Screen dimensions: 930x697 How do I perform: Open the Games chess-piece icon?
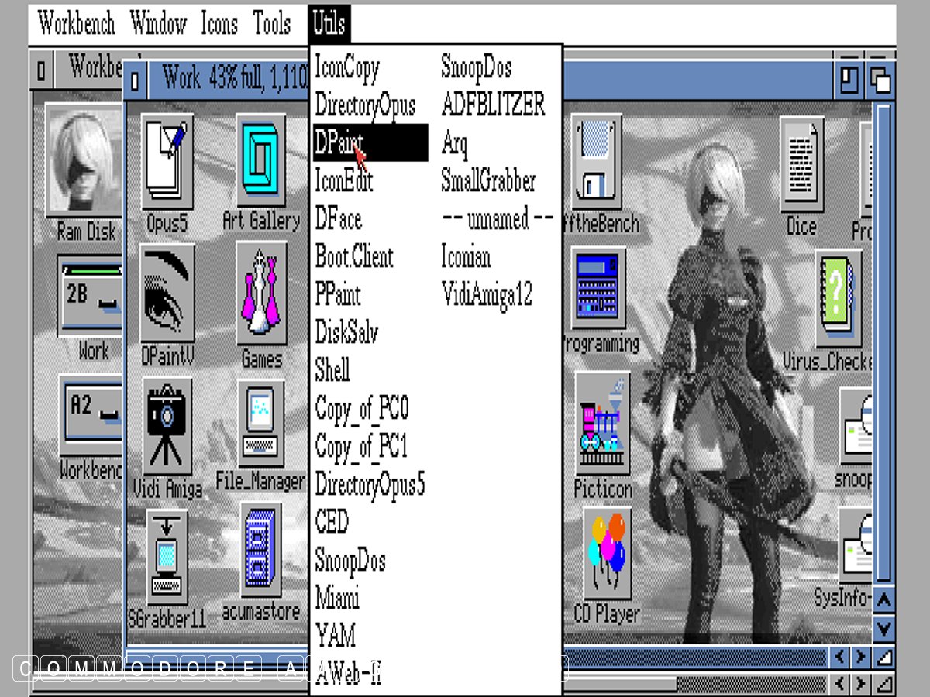tap(261, 294)
